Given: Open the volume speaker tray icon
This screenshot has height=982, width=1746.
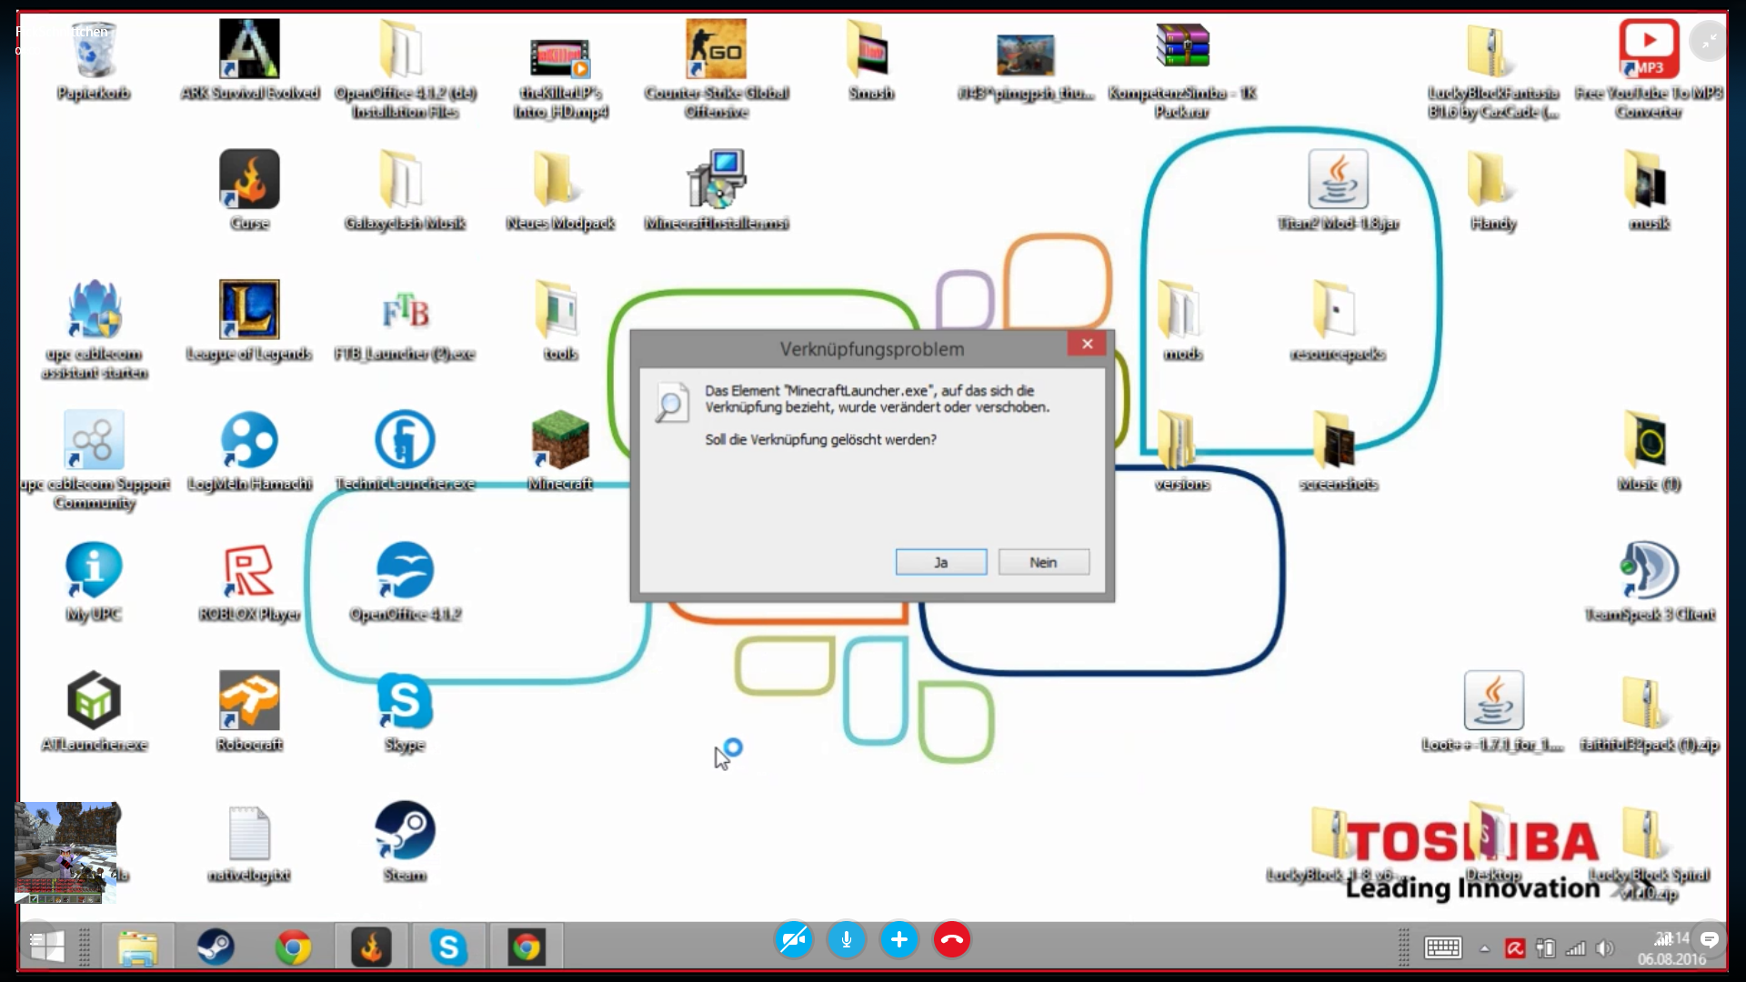Looking at the screenshot, I should pyautogui.click(x=1605, y=948).
